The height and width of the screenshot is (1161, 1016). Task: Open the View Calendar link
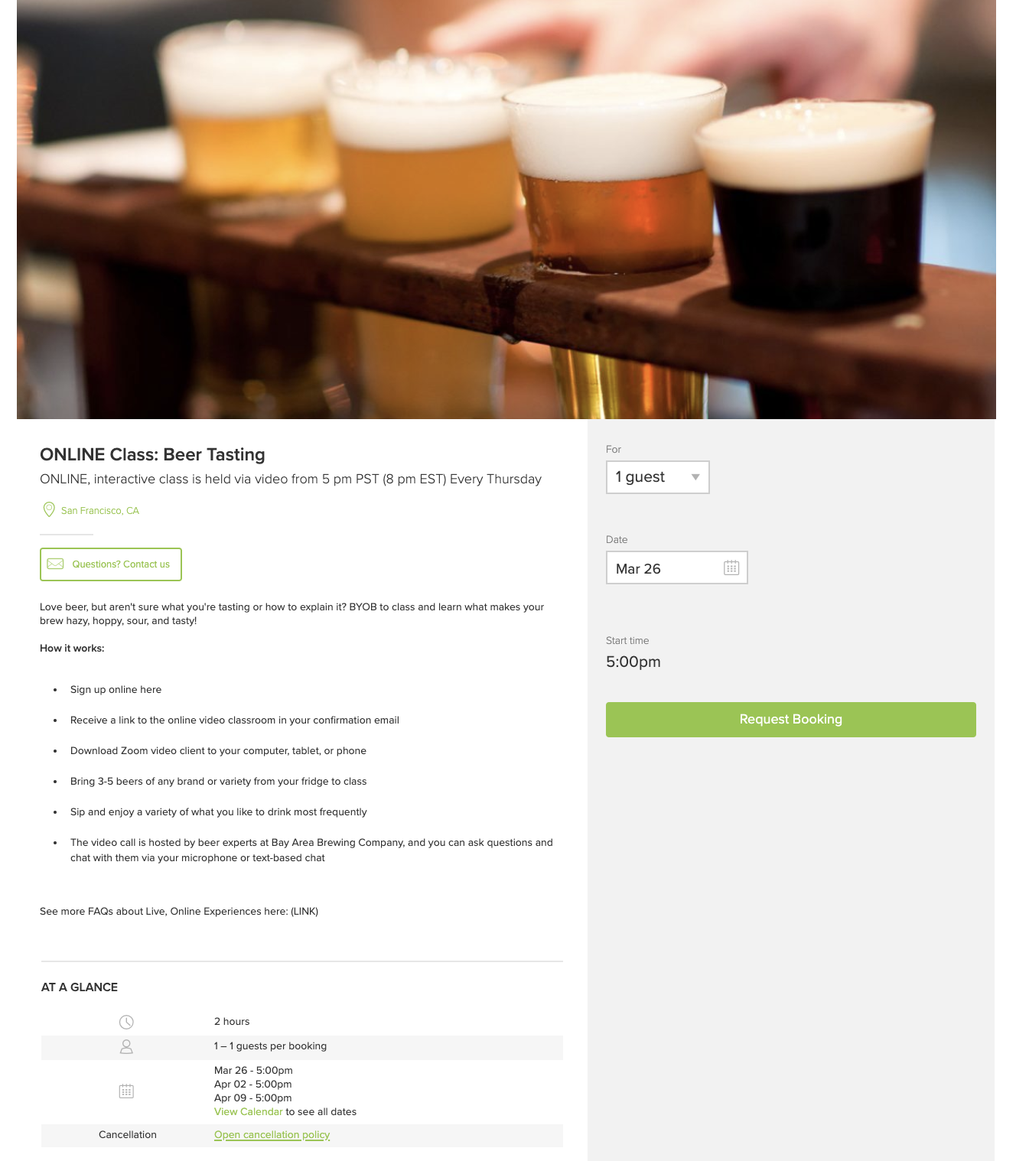(249, 1111)
